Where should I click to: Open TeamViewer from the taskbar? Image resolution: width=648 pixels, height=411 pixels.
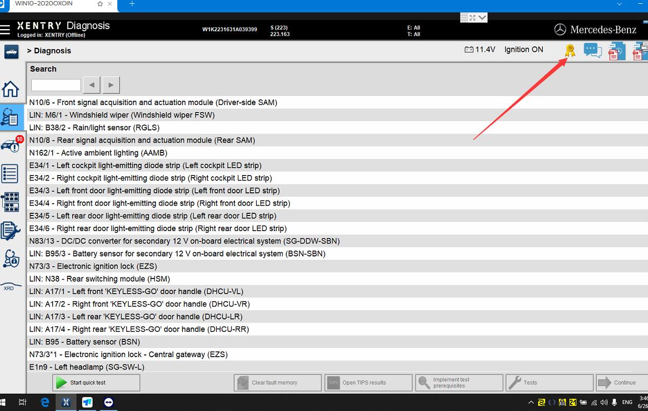tap(108, 402)
